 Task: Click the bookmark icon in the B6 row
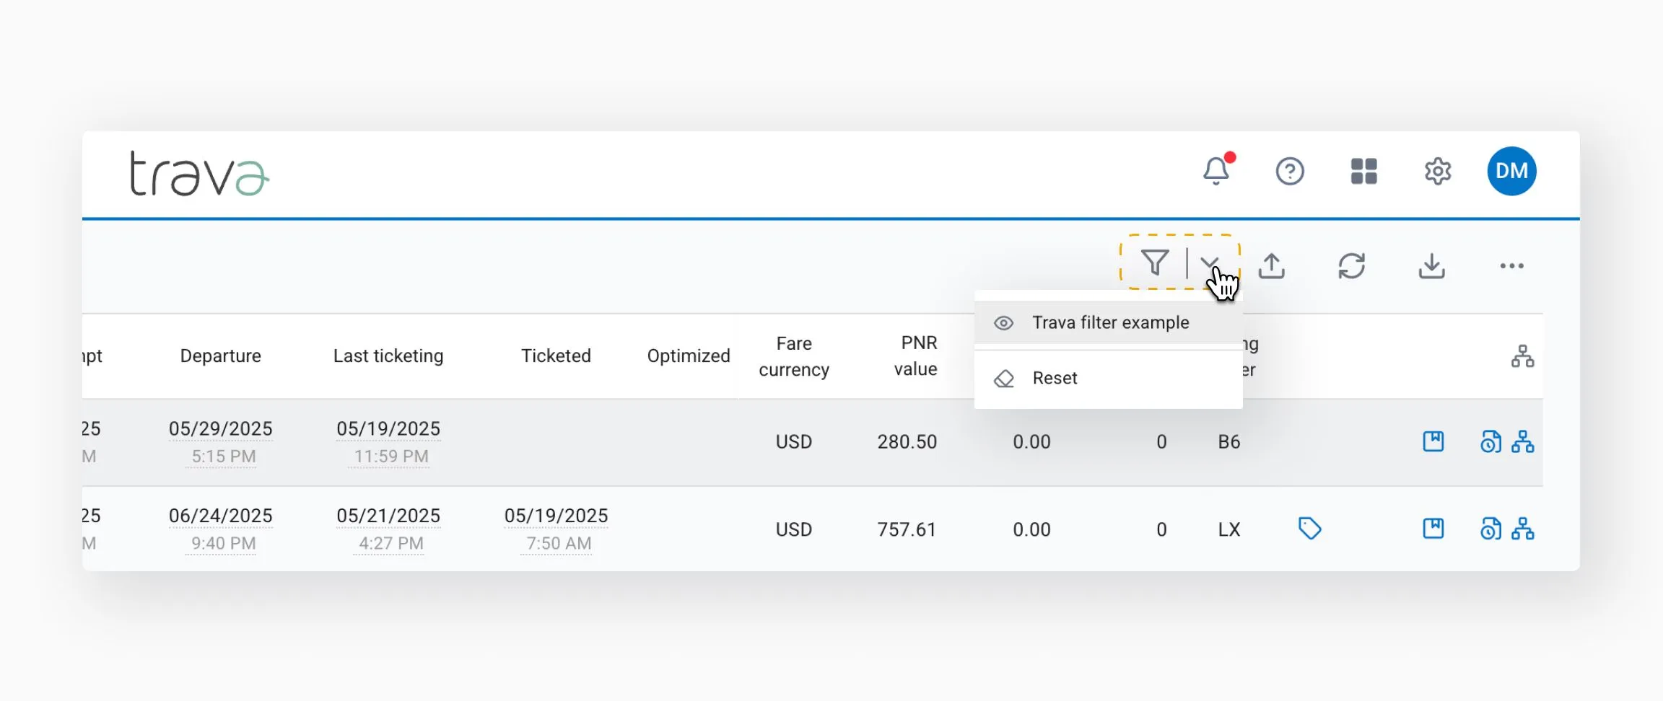1433,441
